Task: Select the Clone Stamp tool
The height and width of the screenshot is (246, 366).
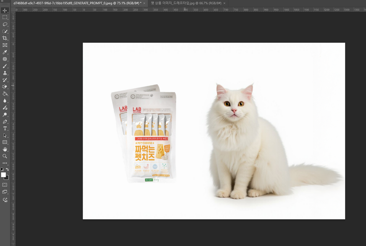Action: click(5, 73)
